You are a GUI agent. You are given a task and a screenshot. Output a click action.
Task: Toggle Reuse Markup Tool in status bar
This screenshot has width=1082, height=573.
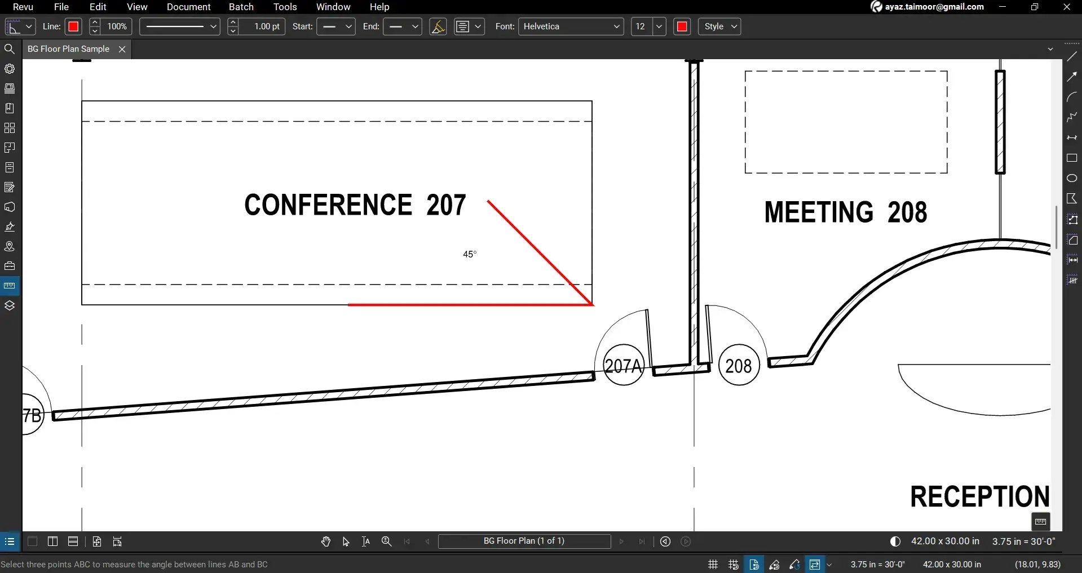[x=794, y=564]
